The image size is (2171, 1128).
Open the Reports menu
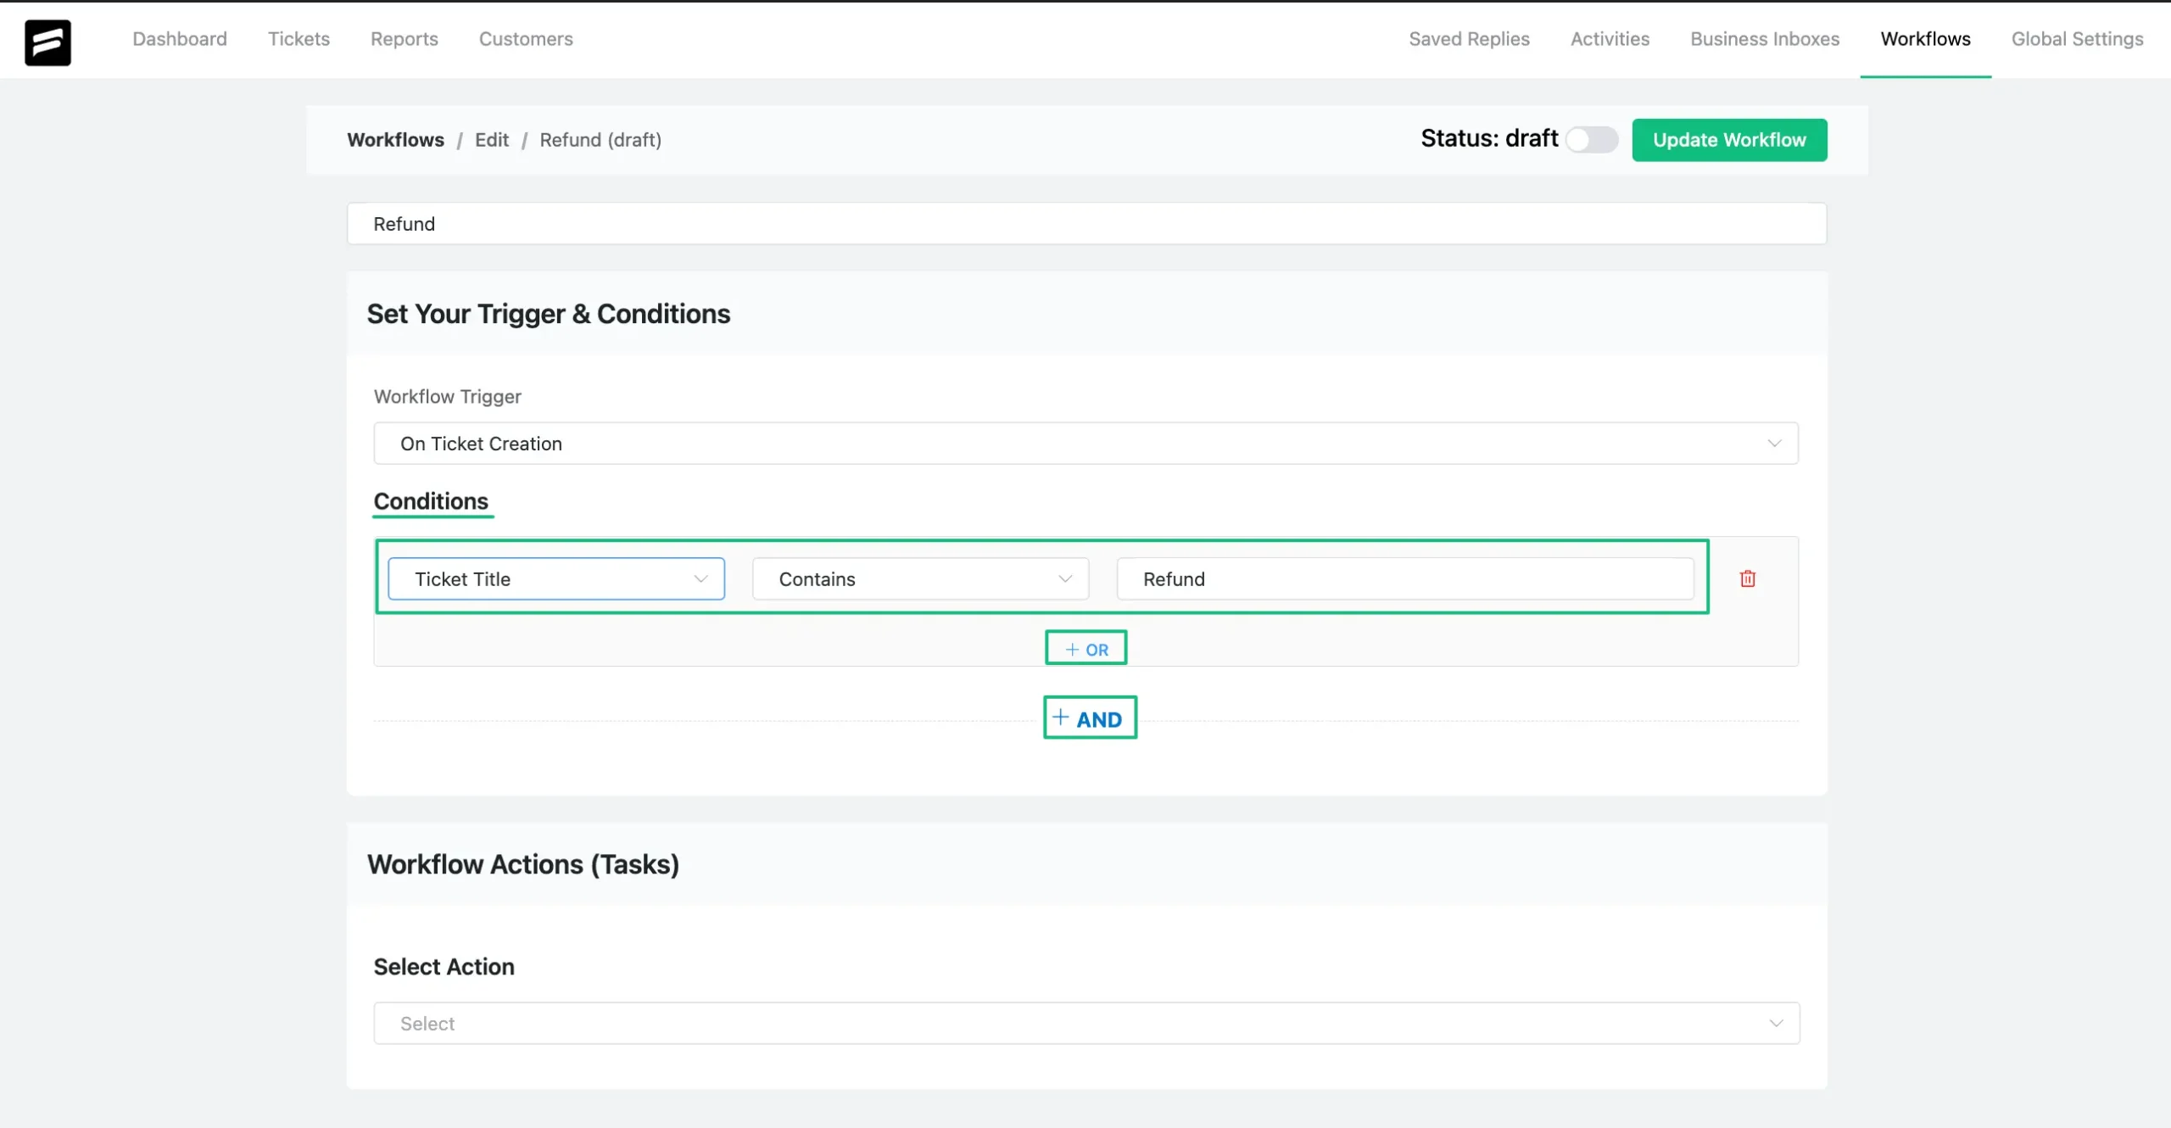click(405, 39)
